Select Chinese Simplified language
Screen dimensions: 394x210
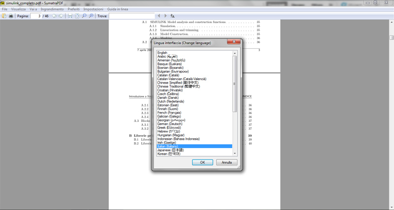click(x=194, y=83)
